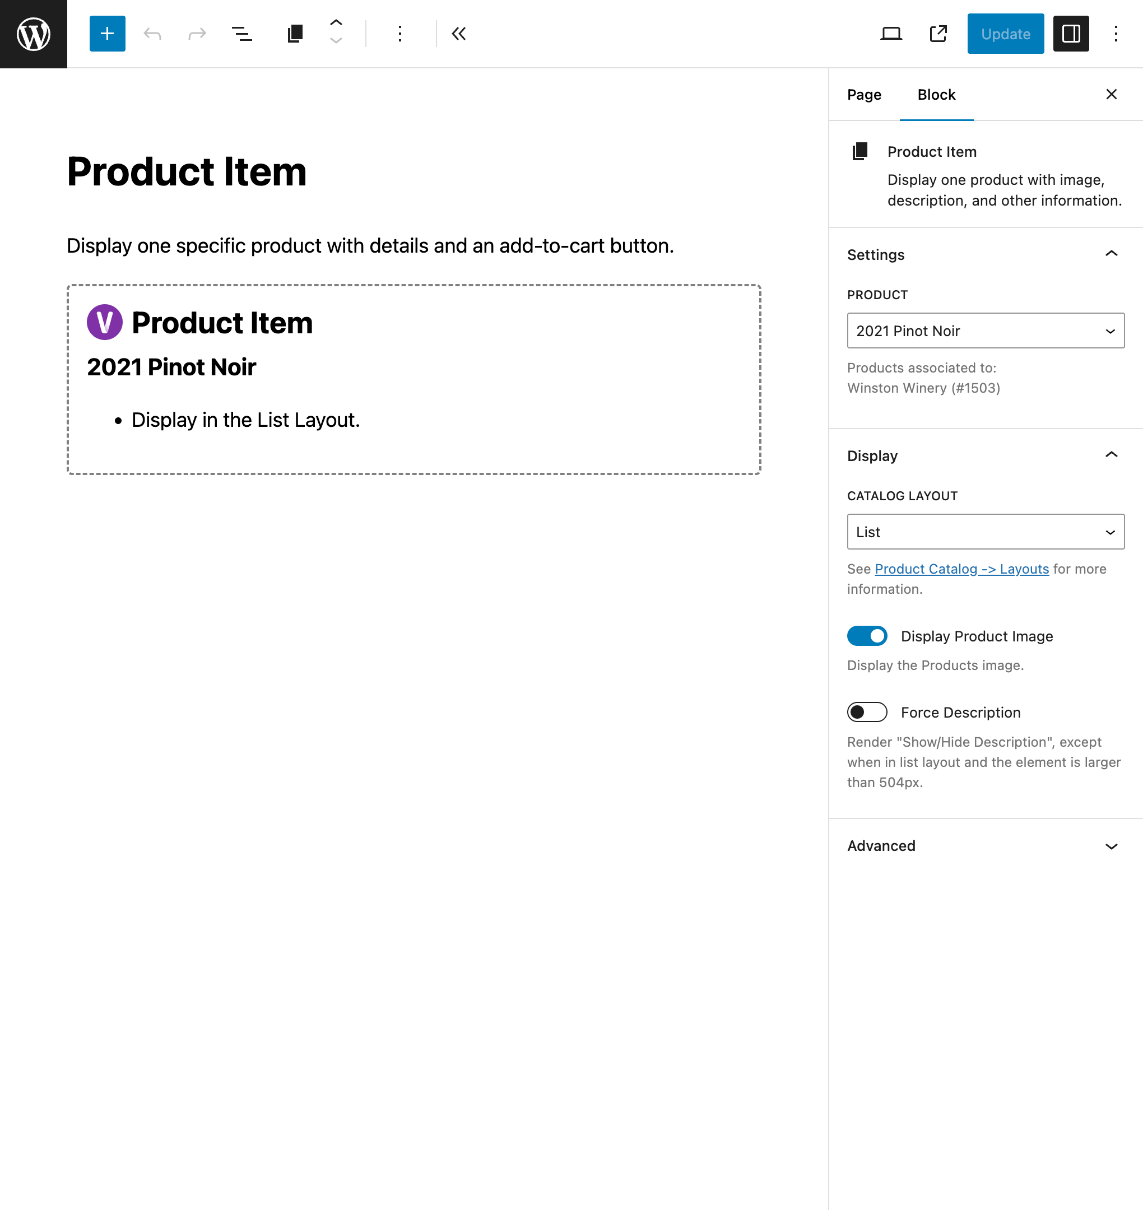Switch to the Page tab
This screenshot has height=1210, width=1143.
[864, 95]
